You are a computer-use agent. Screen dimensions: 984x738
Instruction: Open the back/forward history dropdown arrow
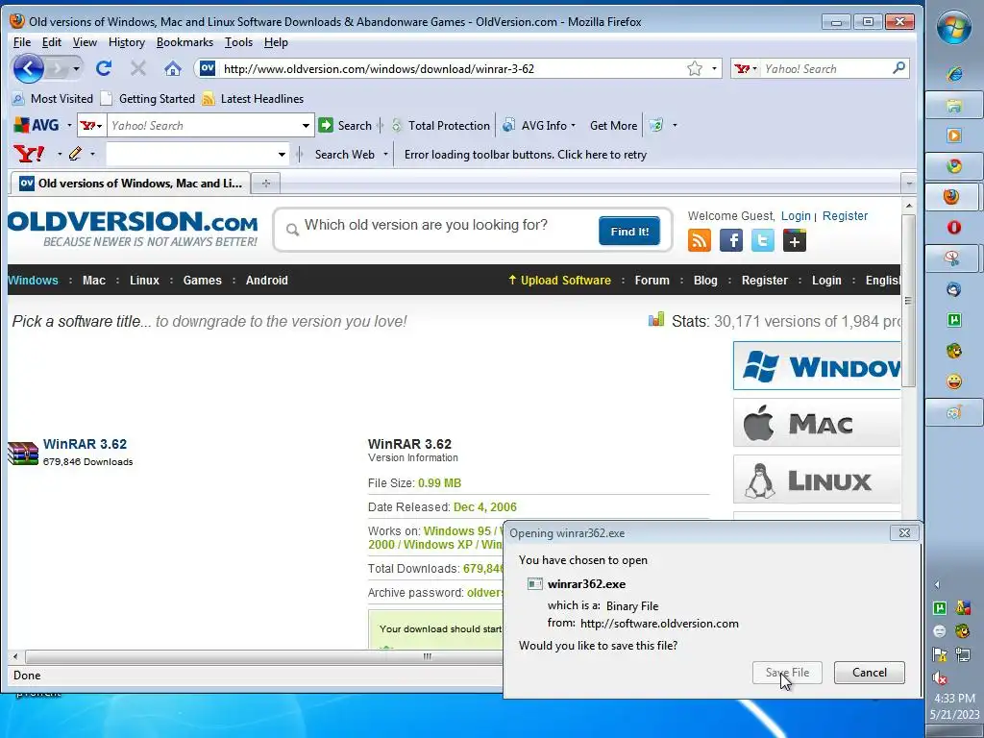pos(76,68)
